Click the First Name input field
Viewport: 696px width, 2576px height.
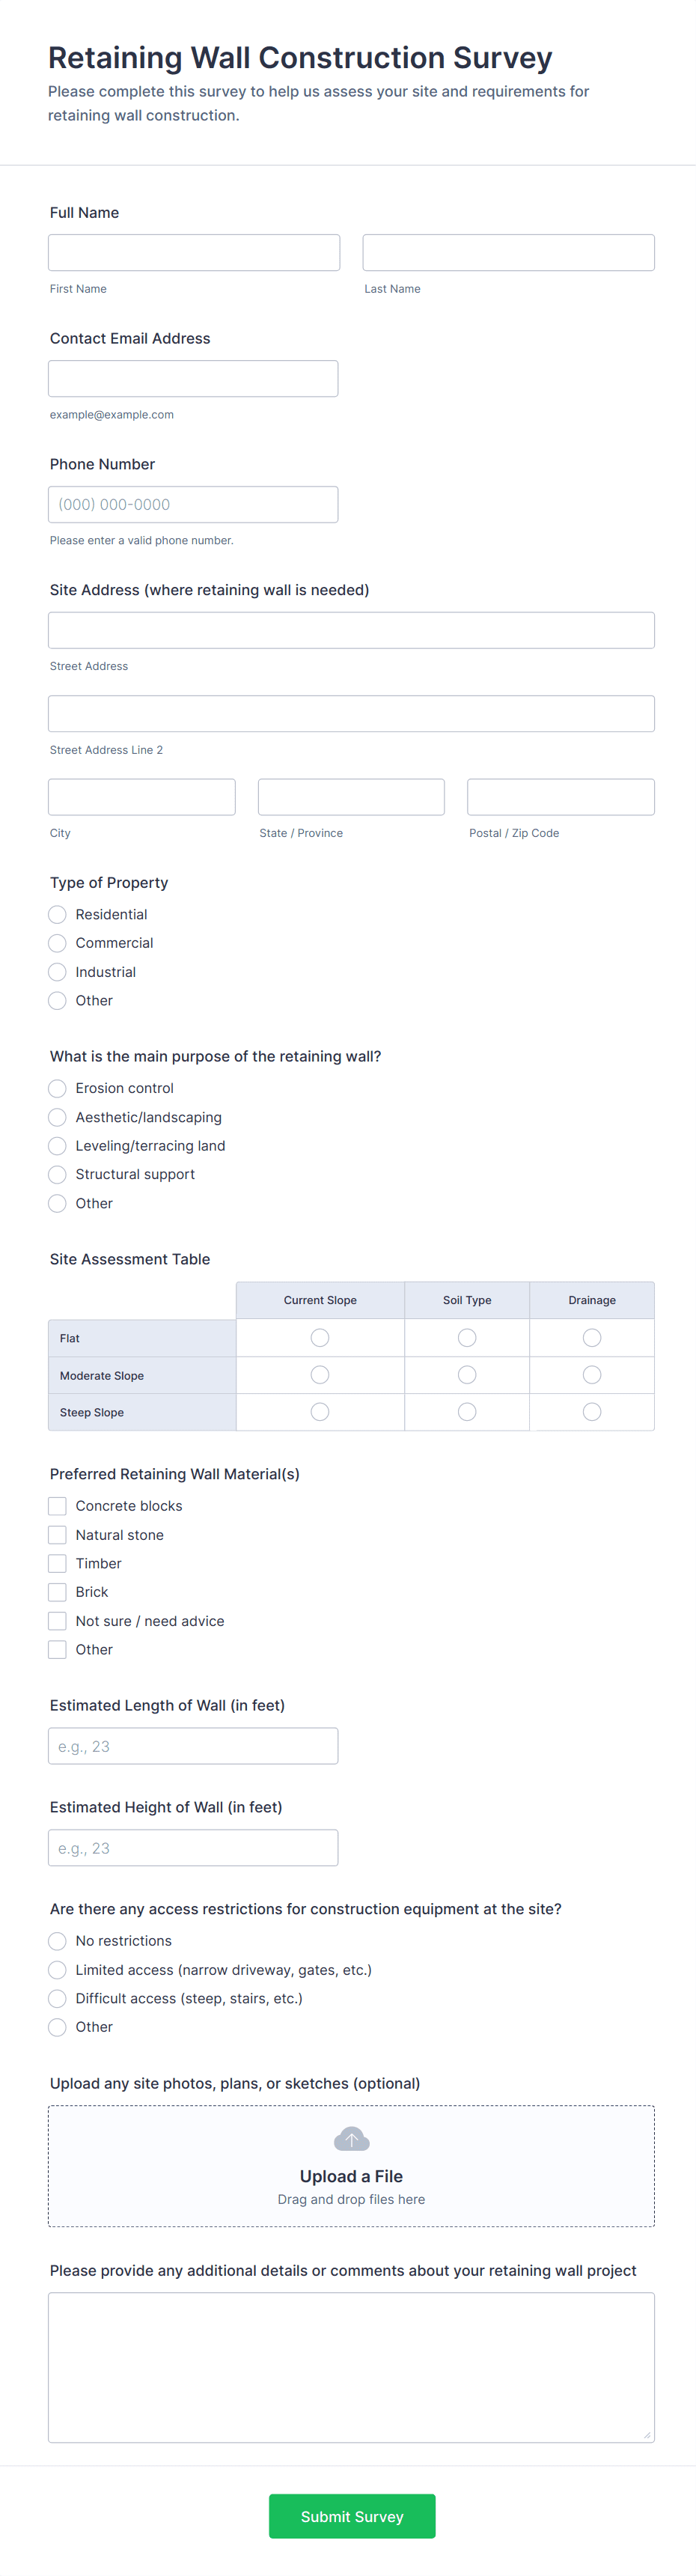[194, 253]
